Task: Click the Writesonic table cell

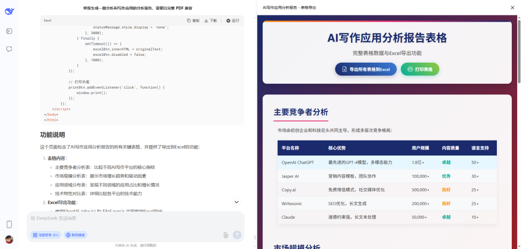Action: 292,204
